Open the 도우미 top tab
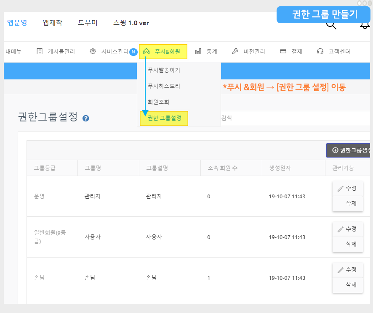 click(88, 23)
